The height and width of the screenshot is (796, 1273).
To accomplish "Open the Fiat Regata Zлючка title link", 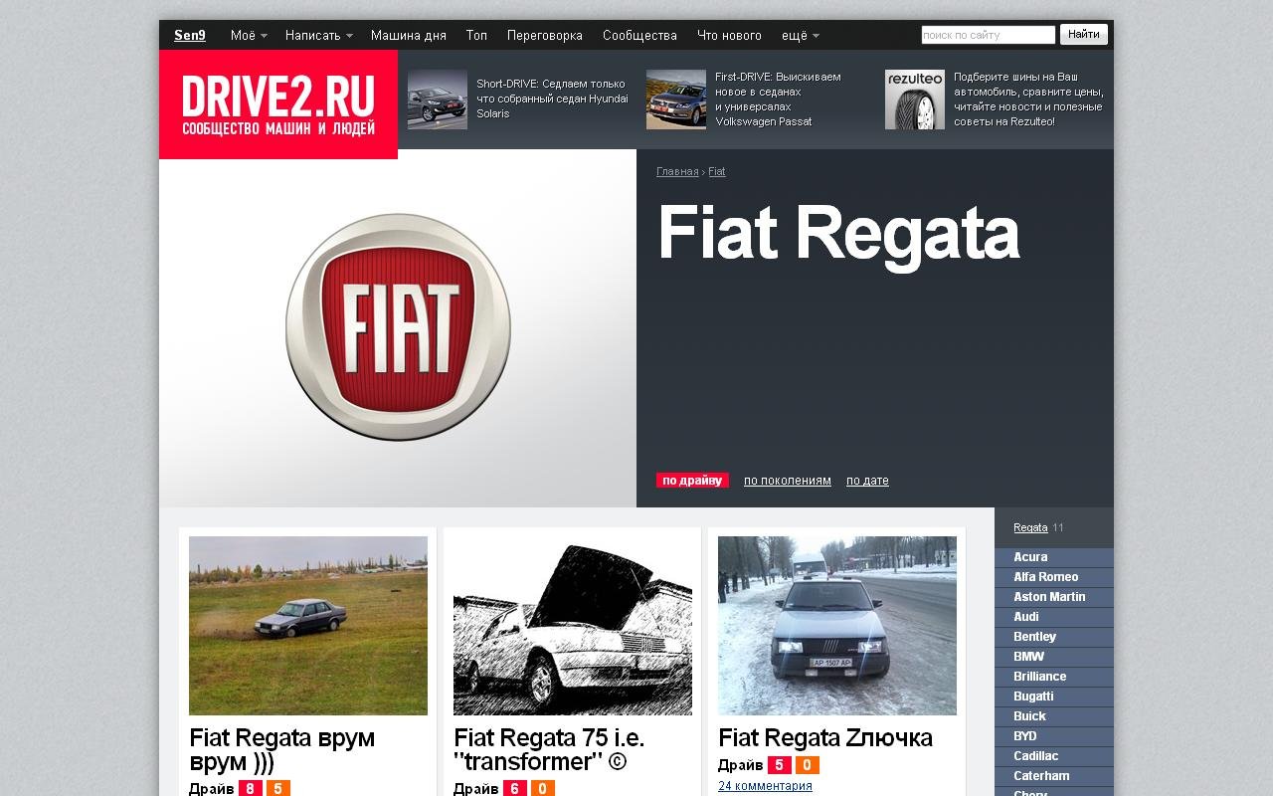I will (x=825, y=738).
